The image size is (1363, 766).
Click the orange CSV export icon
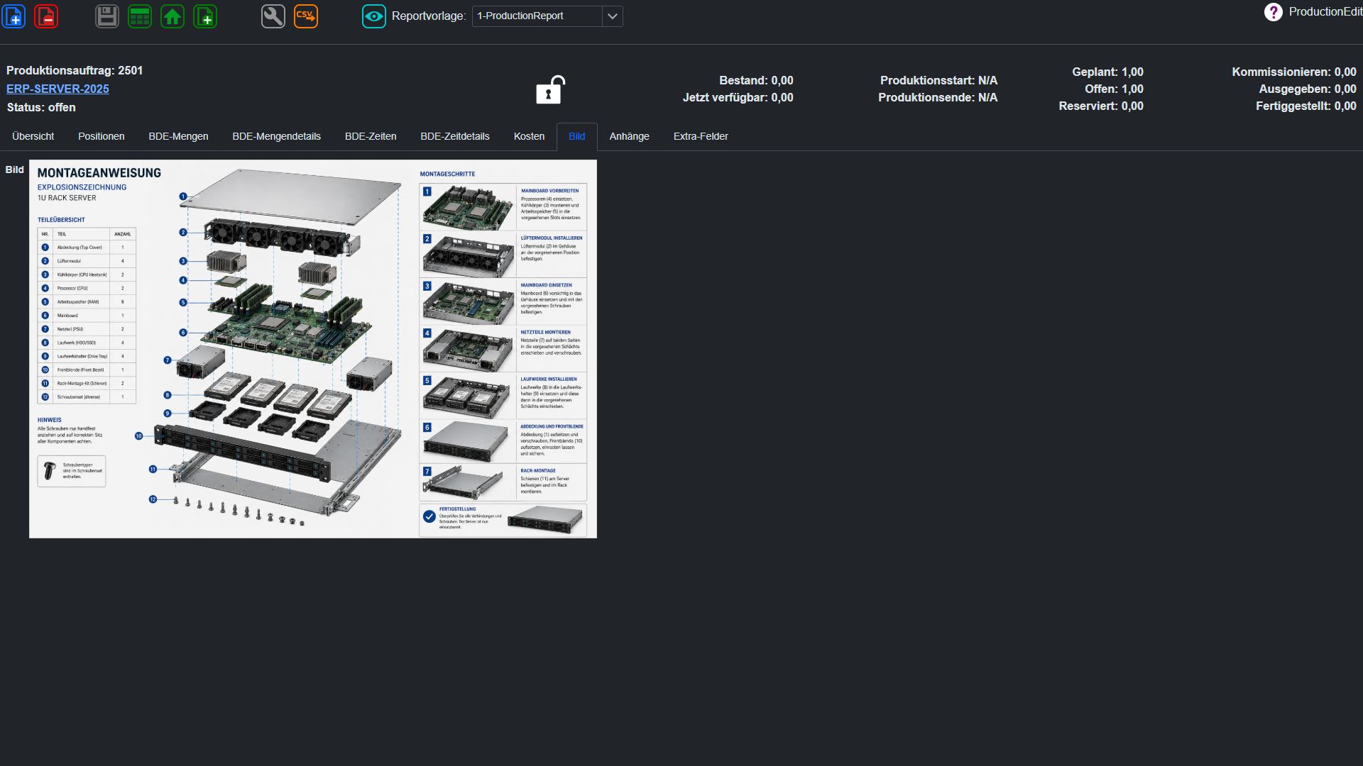(x=306, y=16)
